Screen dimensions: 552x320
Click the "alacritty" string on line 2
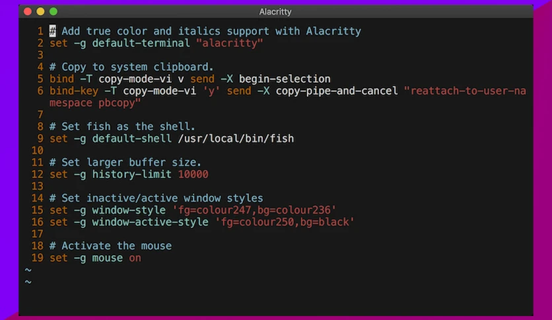pos(230,44)
